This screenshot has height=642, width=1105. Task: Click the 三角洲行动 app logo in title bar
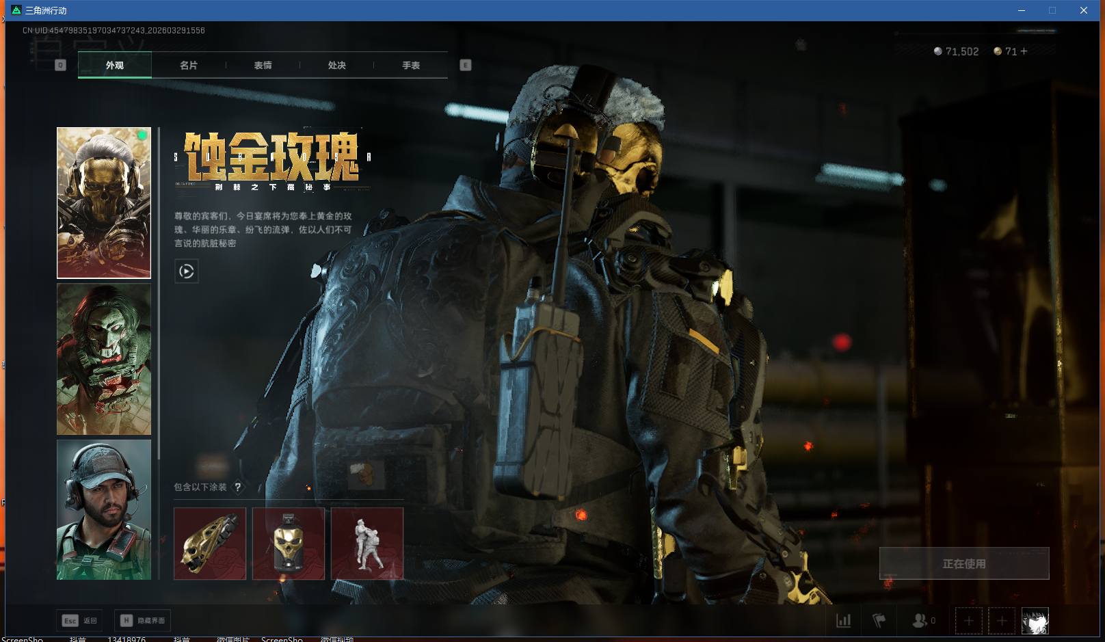(x=16, y=10)
